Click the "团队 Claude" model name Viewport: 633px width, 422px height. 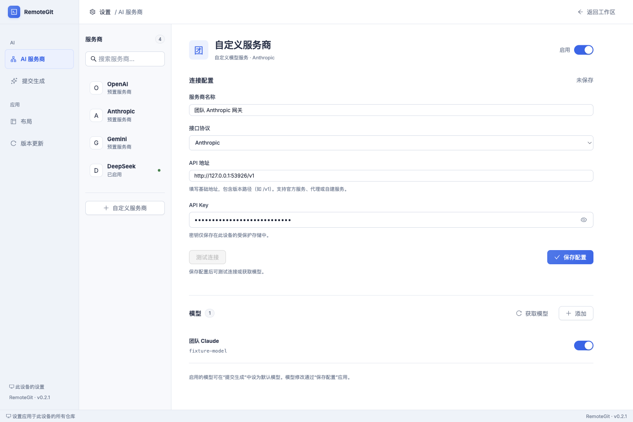204,341
